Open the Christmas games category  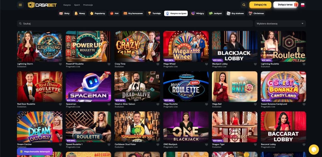tap(256, 13)
